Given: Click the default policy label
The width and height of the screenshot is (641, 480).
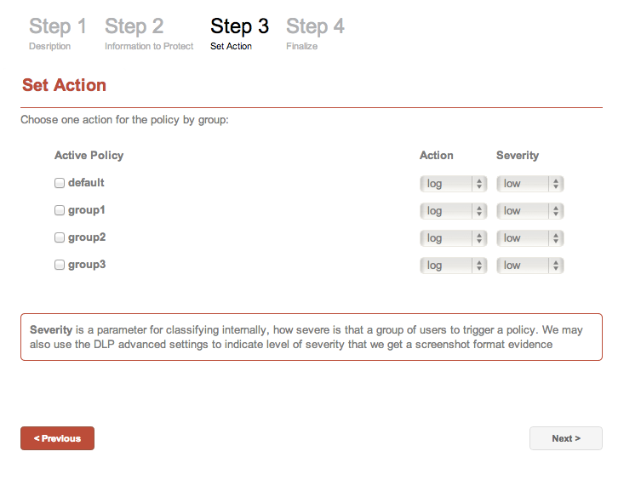Looking at the screenshot, I should [x=86, y=183].
